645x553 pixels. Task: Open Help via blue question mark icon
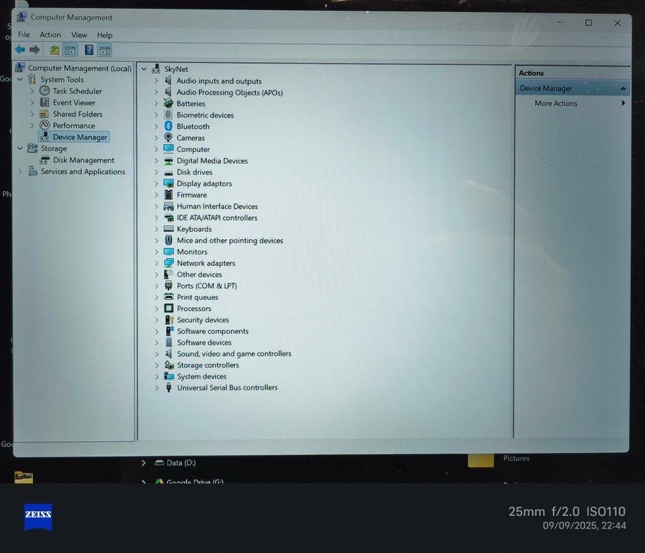point(89,50)
